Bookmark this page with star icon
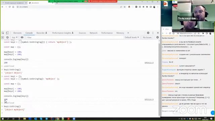Viewport: 215px width, 121px height. click(x=125, y=7)
